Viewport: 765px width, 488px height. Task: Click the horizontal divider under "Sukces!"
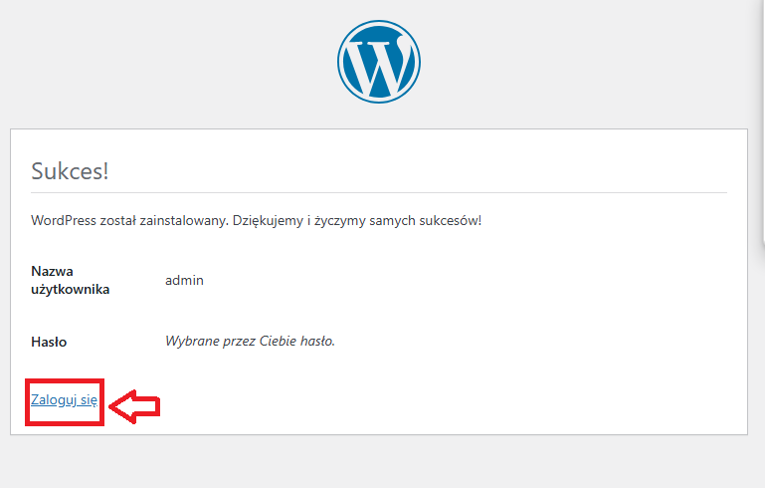(378, 192)
